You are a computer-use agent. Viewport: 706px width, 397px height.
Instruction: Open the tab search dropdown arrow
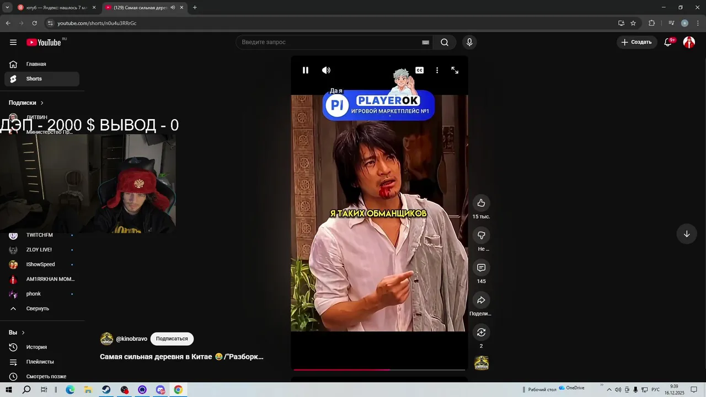[x=7, y=8]
